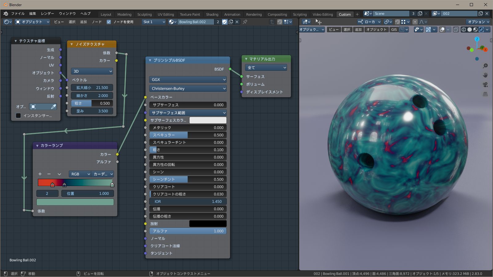493x277 pixels.
Task: Click the Color Ramp active stop color swatch
Action: [x=75, y=202]
